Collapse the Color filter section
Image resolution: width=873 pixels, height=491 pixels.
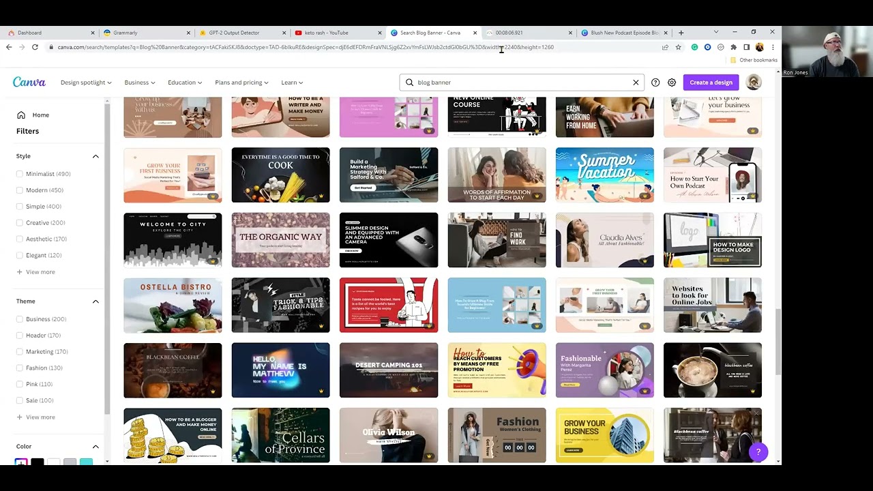(95, 447)
